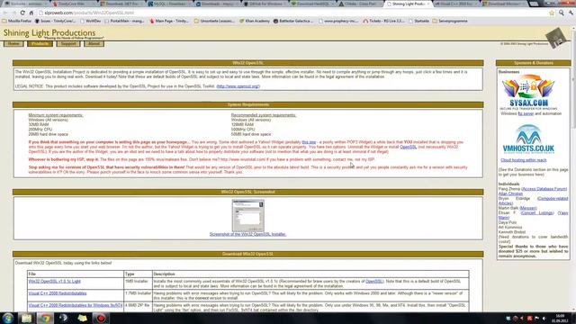
Task: Go back with browser back arrow
Action: pyautogui.click(x=5, y=13)
